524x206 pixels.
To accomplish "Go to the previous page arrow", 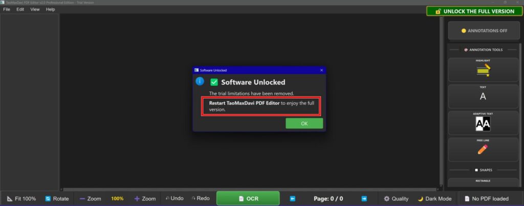I will tap(293, 198).
